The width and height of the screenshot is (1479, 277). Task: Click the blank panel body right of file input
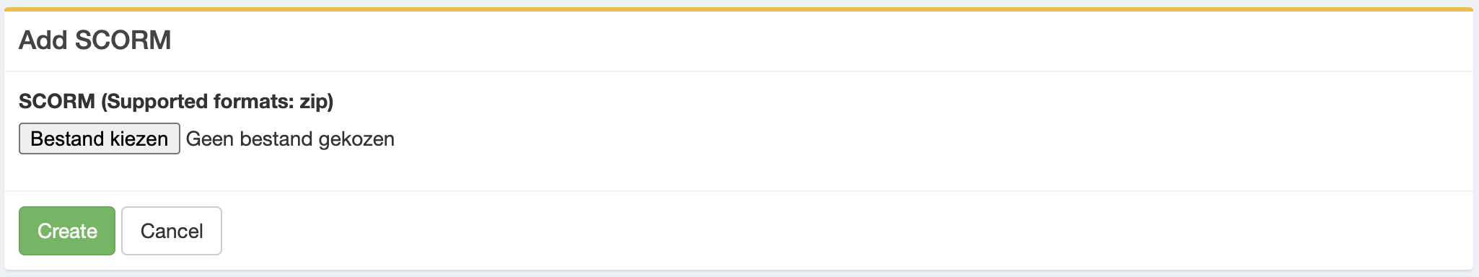pyautogui.click(x=931, y=138)
